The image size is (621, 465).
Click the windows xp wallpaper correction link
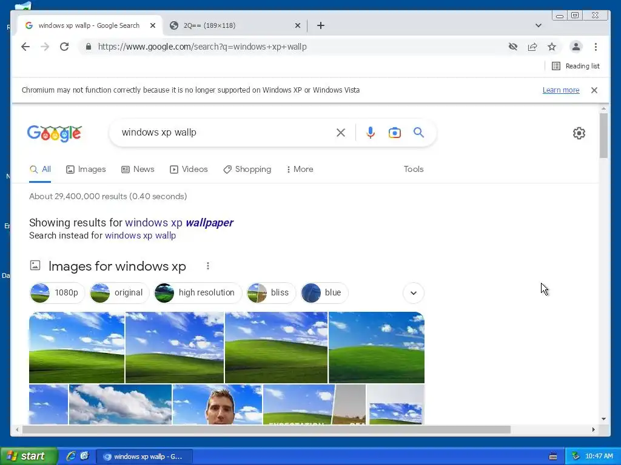tap(179, 223)
